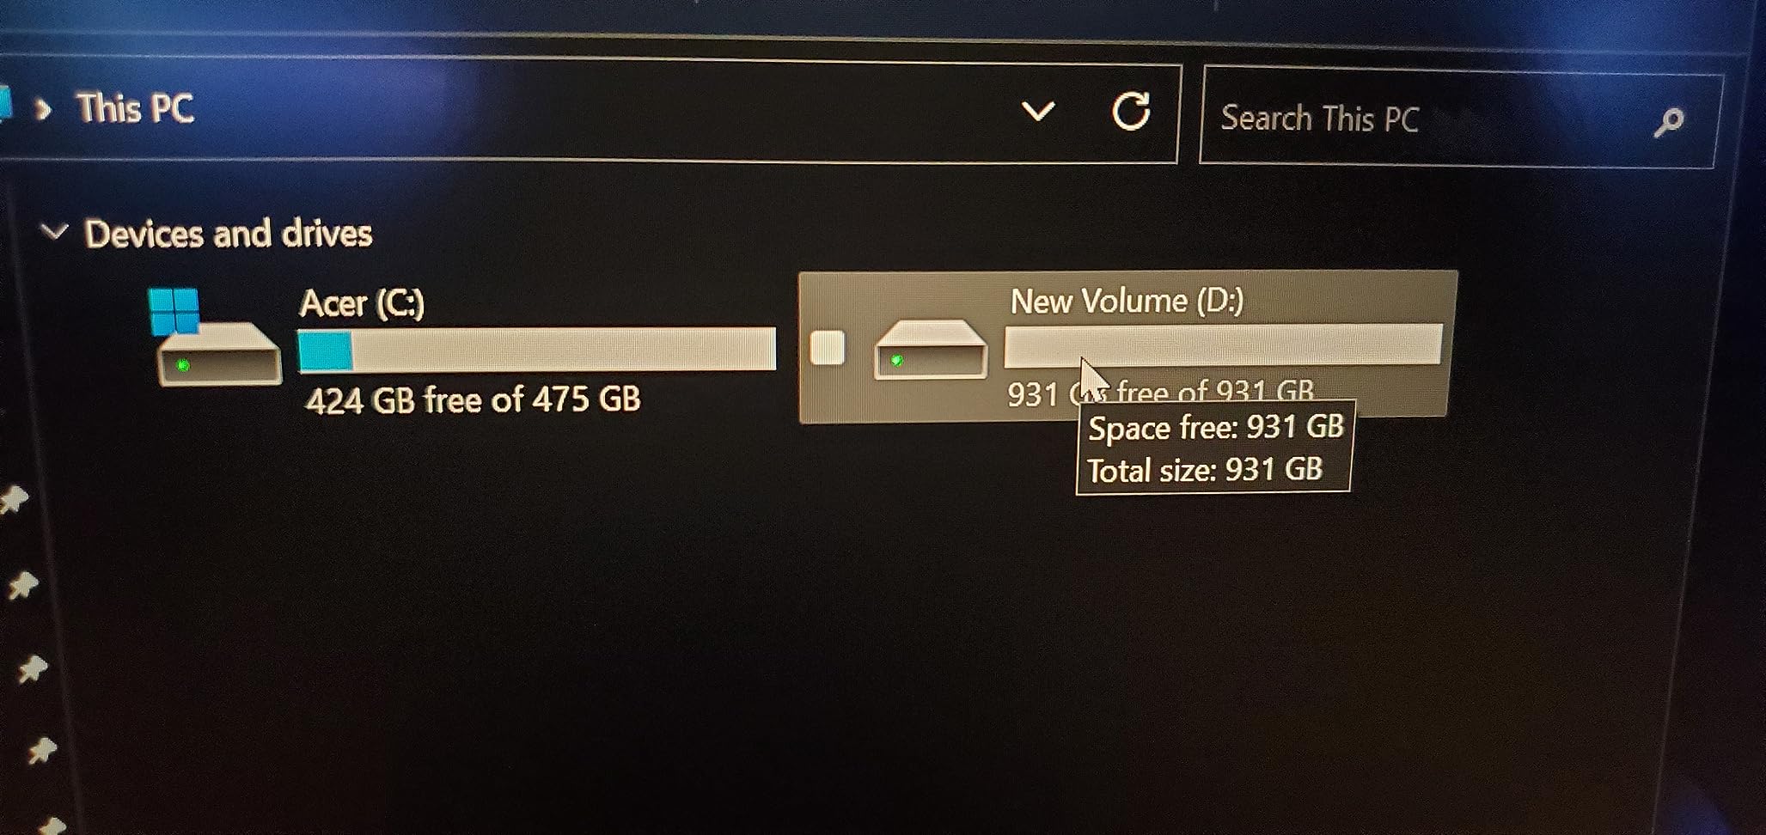Select the New Volume (D:) drive icon
The image size is (1766, 835).
point(930,349)
